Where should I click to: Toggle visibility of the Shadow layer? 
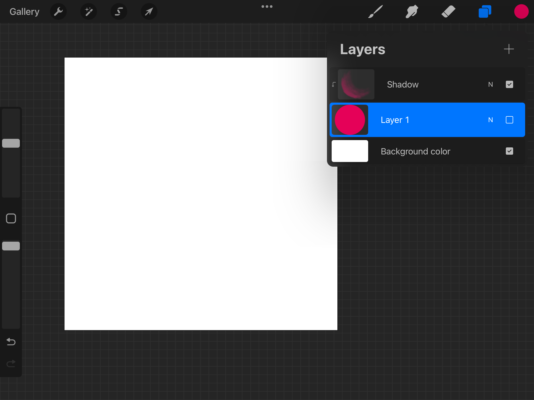point(509,84)
